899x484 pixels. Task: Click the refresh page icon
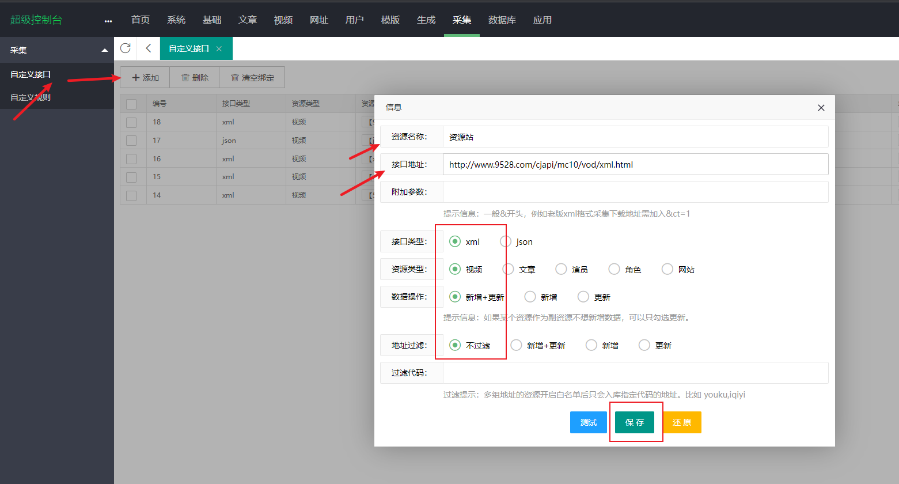click(x=126, y=48)
